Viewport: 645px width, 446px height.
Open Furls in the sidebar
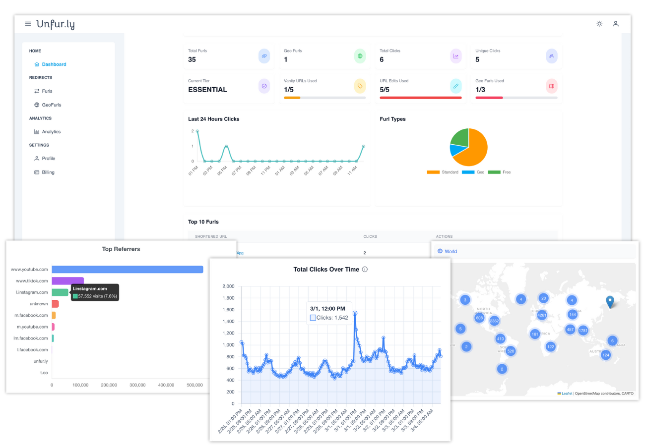[x=43, y=91]
